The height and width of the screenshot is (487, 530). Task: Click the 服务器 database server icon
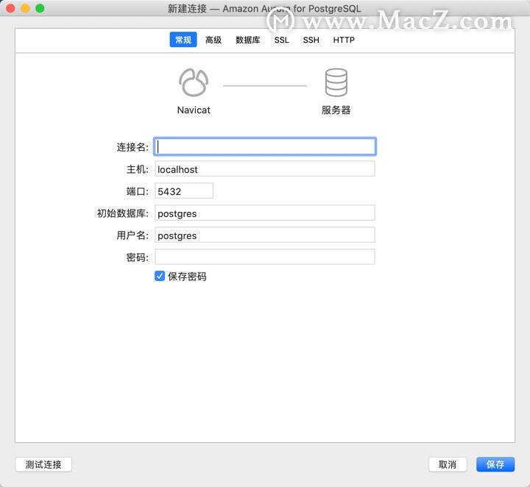[x=336, y=82]
